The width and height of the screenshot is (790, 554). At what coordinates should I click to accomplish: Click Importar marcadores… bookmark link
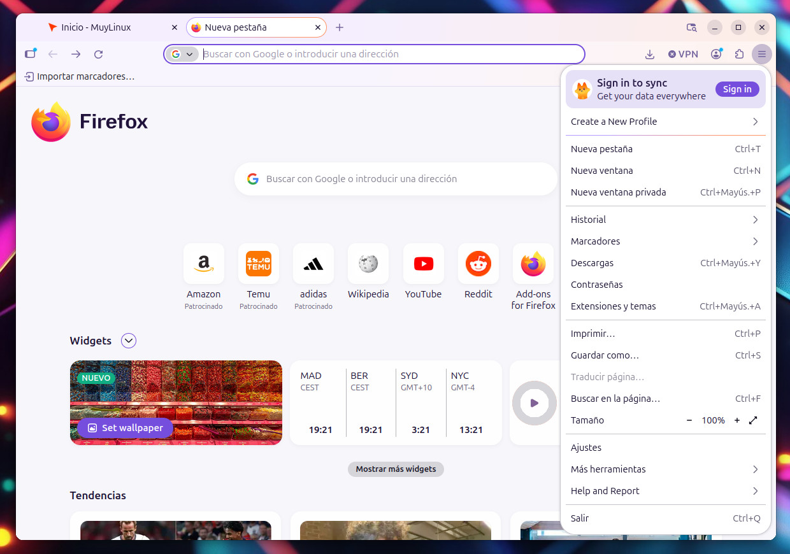[x=80, y=76]
